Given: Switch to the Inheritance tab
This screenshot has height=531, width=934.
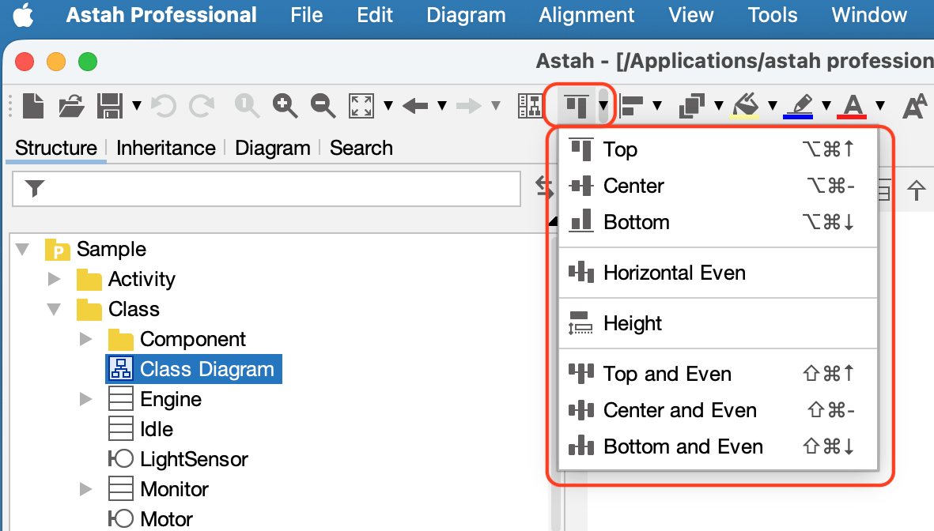Looking at the screenshot, I should [165, 148].
